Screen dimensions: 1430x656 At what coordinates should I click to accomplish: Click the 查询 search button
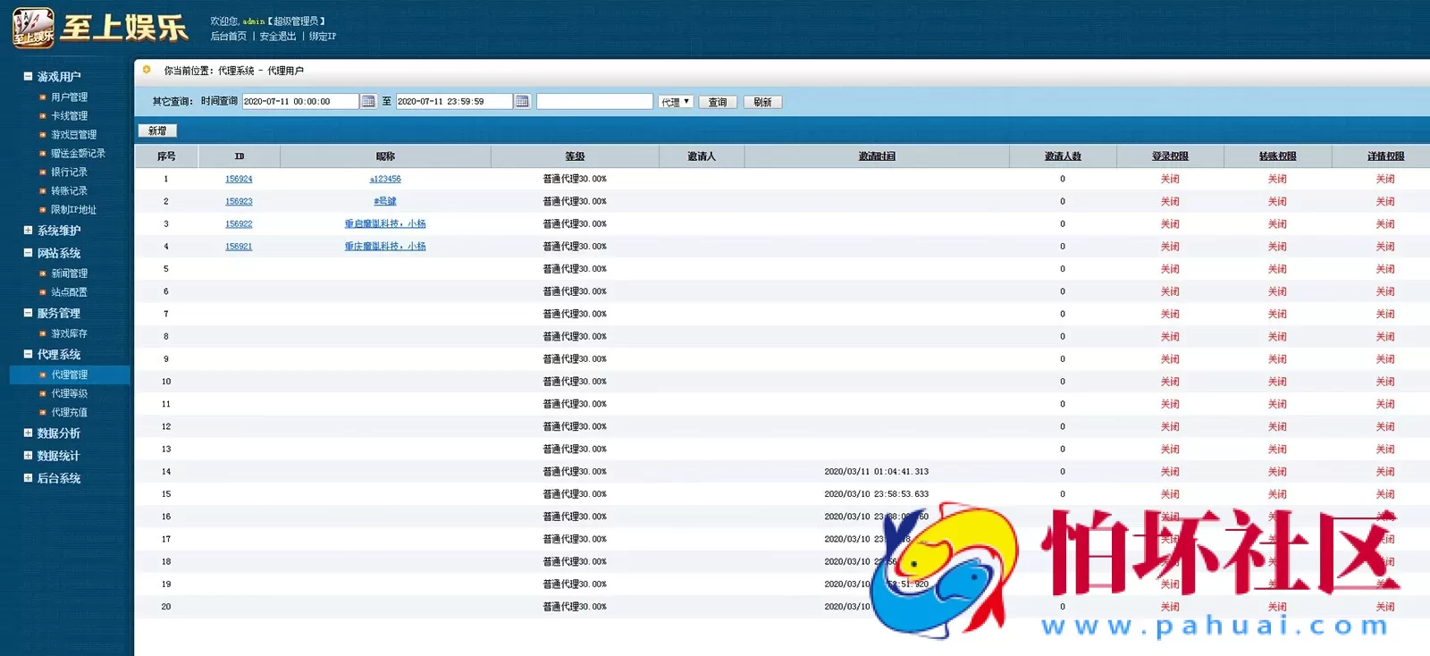pos(718,102)
